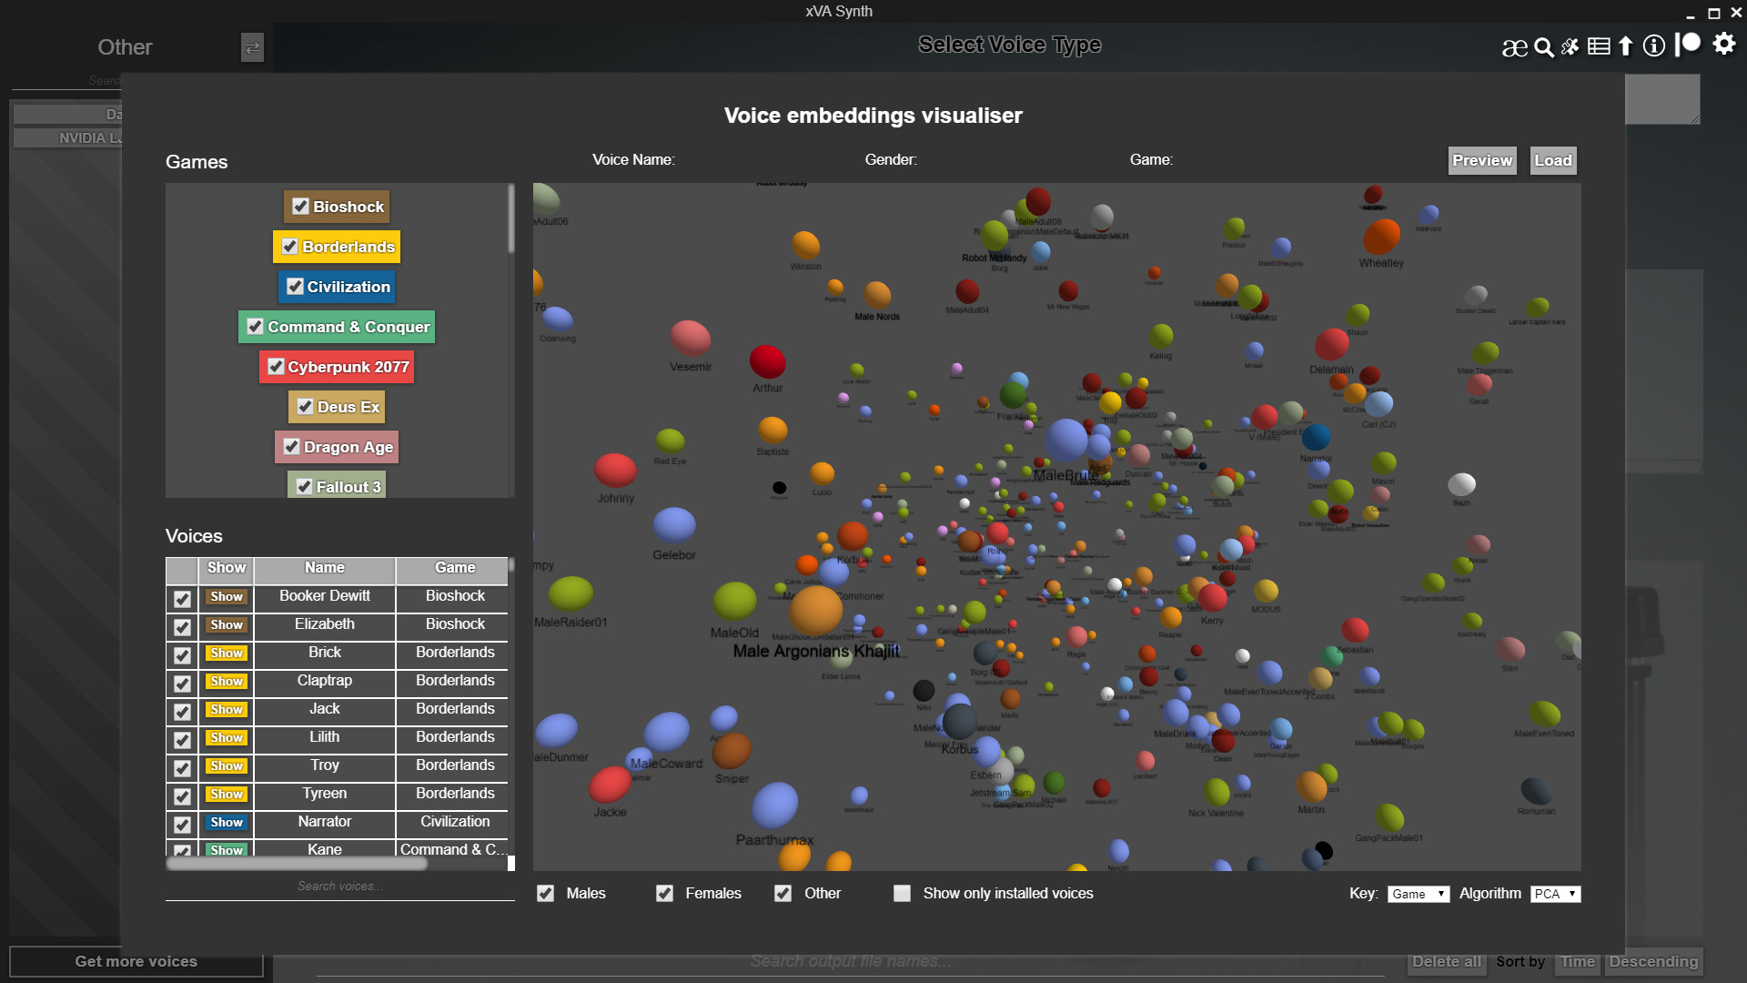Open the info (i) icon
Image resolution: width=1747 pixels, height=983 pixels.
(x=1654, y=46)
